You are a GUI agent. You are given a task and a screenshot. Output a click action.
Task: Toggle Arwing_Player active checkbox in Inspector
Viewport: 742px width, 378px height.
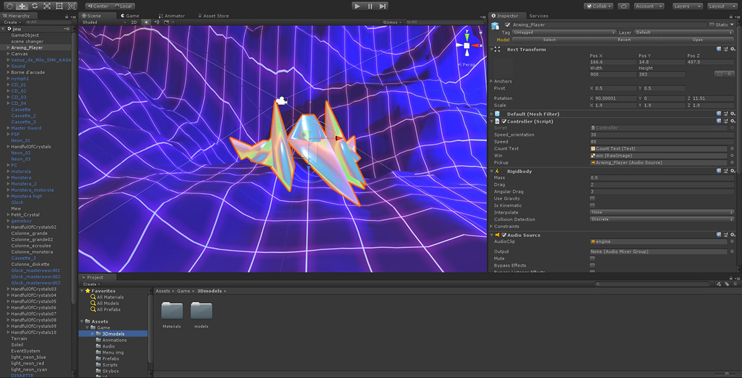(508, 25)
